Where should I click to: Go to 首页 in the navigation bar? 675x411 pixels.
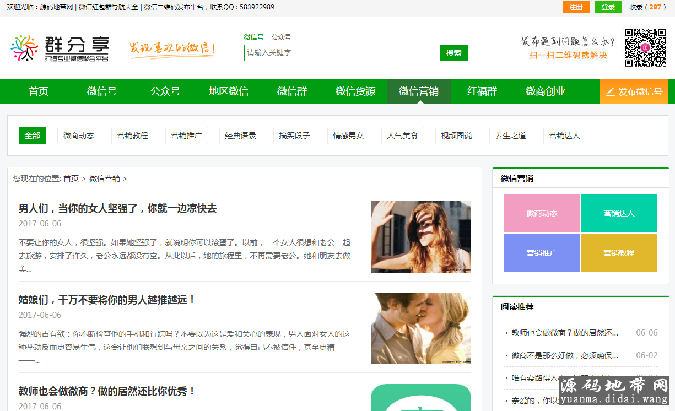39,91
